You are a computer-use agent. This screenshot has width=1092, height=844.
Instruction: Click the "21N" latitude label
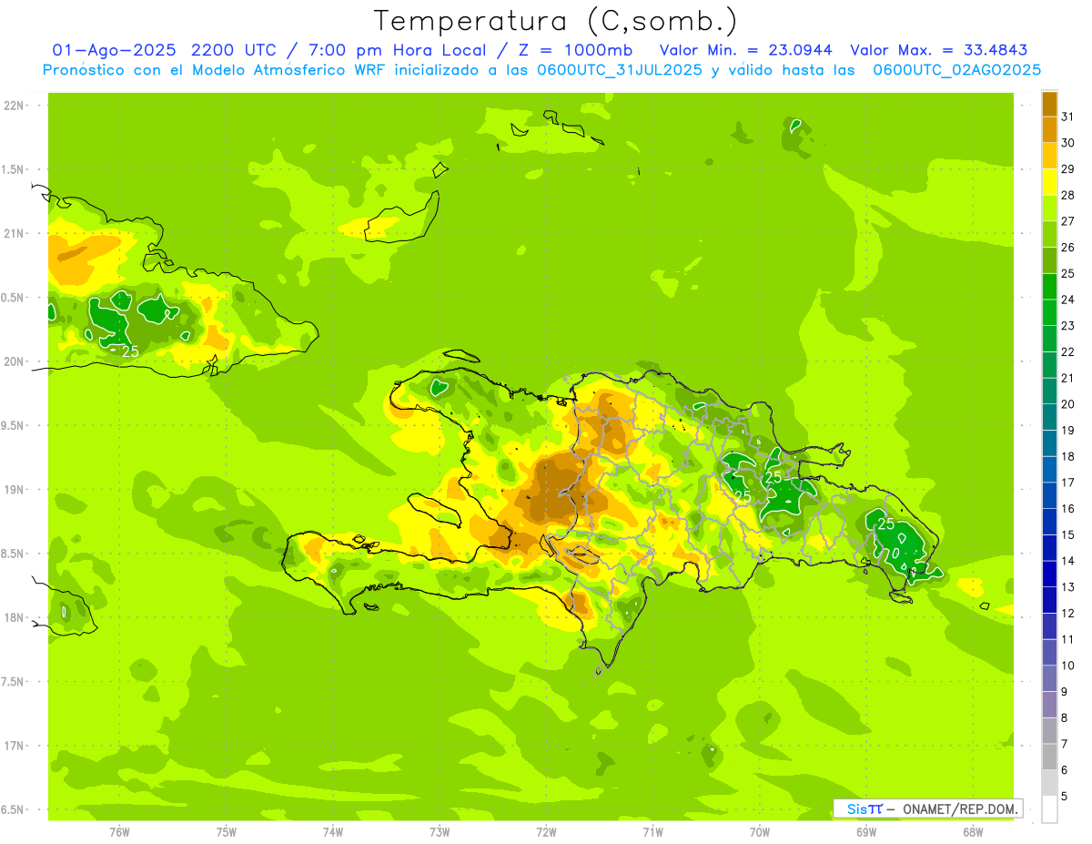pos(14,233)
